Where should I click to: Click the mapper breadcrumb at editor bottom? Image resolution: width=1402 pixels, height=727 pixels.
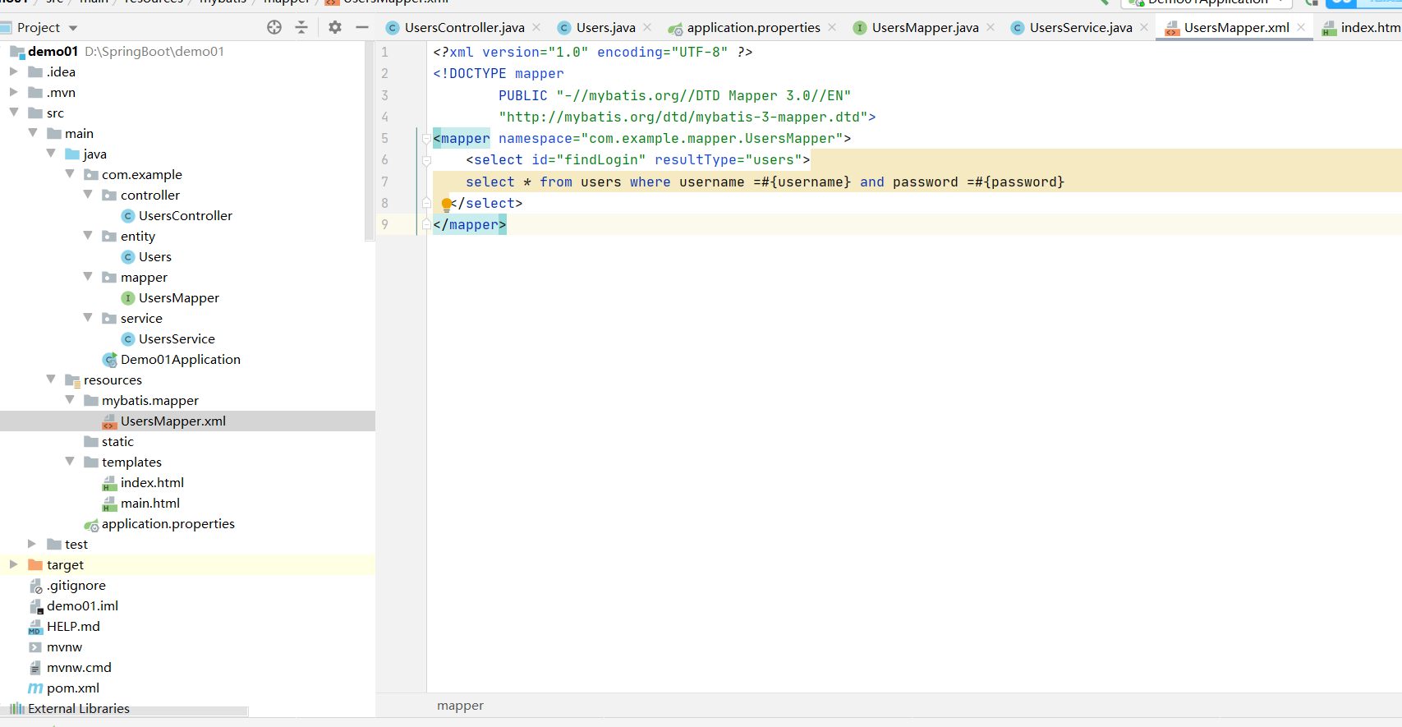(460, 706)
